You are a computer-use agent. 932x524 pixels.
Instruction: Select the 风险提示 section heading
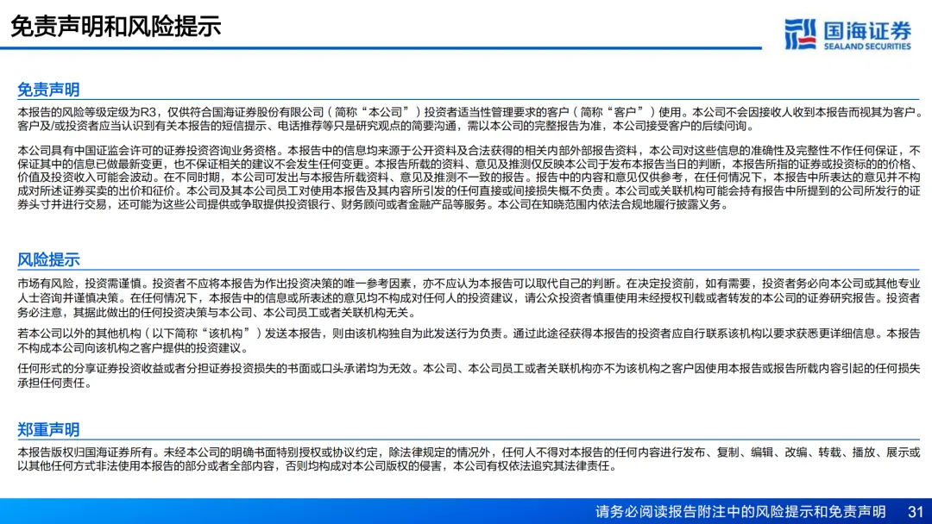click(x=48, y=259)
